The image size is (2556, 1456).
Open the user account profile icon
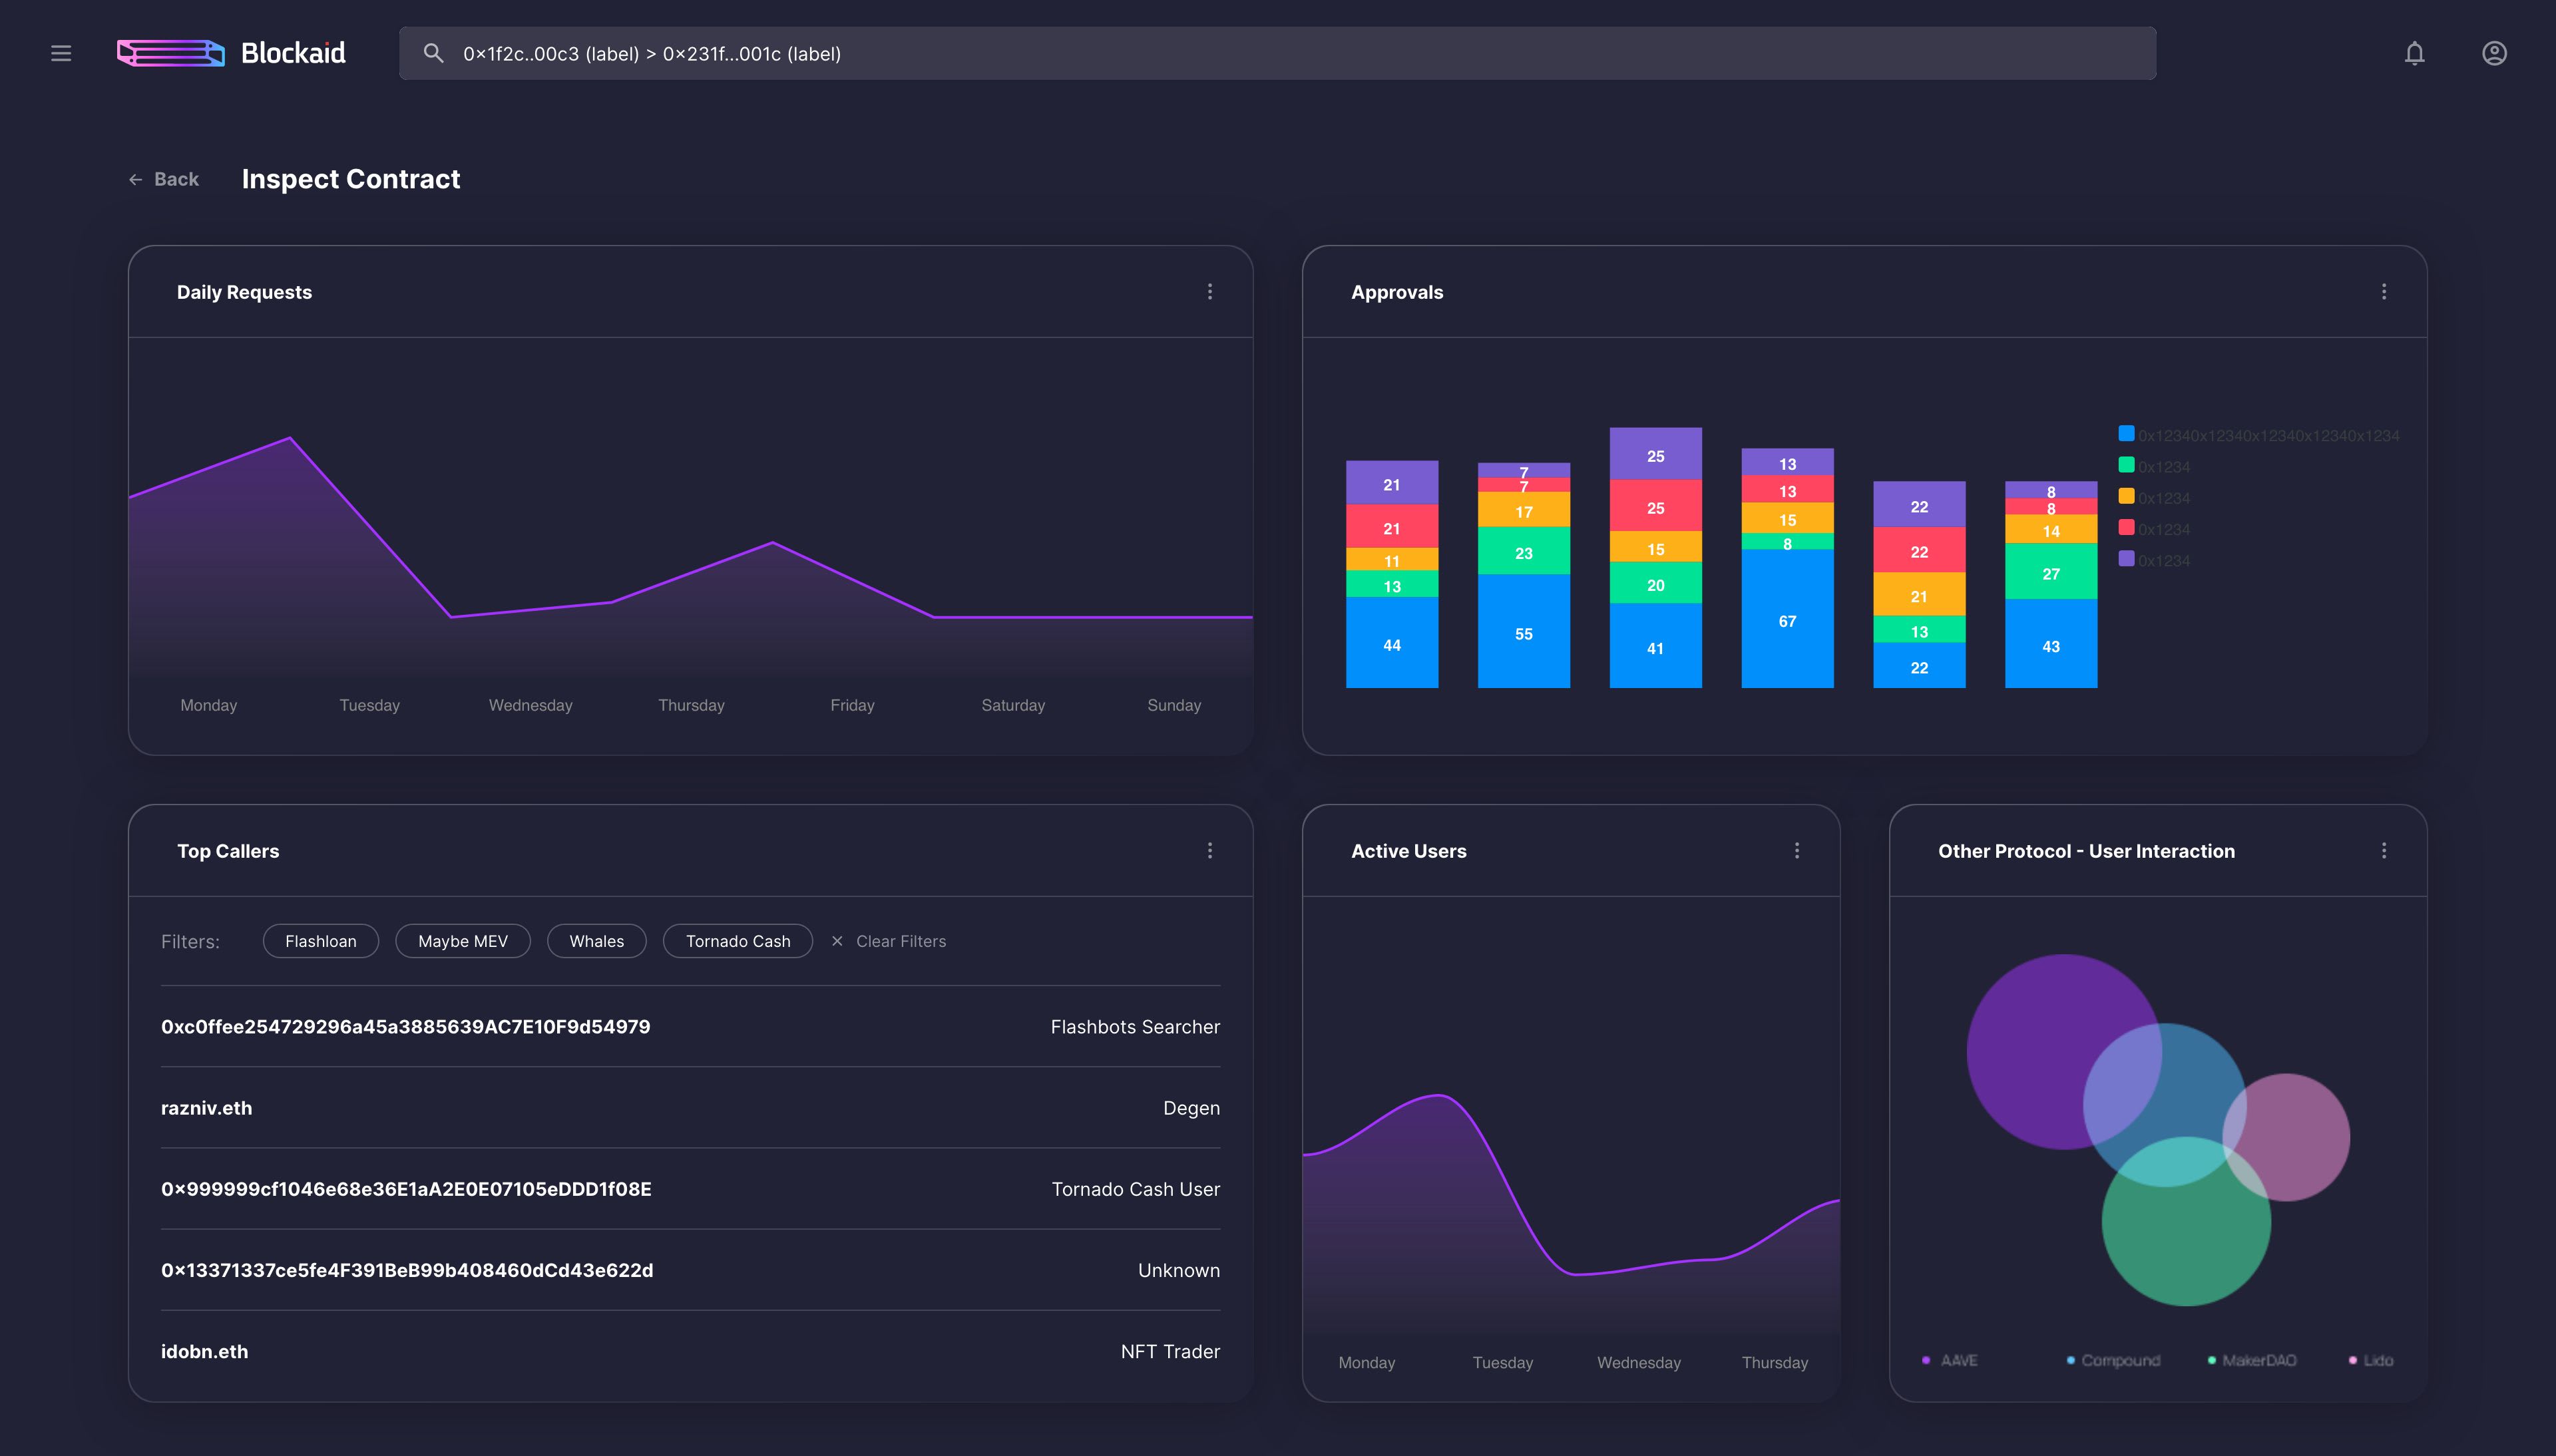(2494, 53)
